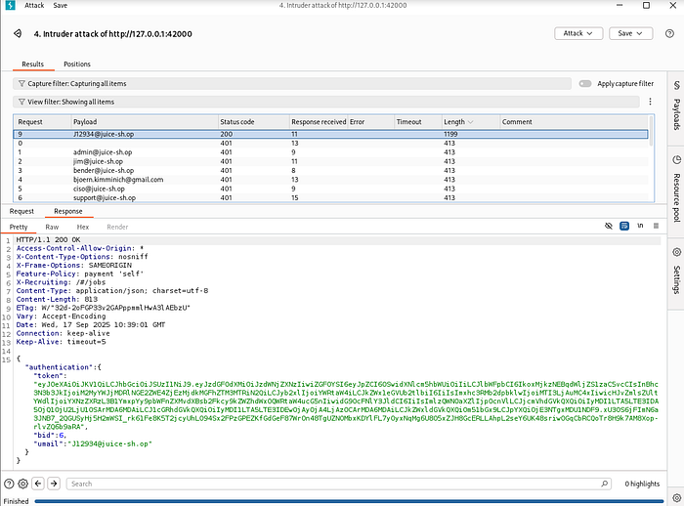The width and height of the screenshot is (684, 506).
Task: Click the intruder attack target icon beside the title
Action: pyautogui.click(x=18, y=33)
